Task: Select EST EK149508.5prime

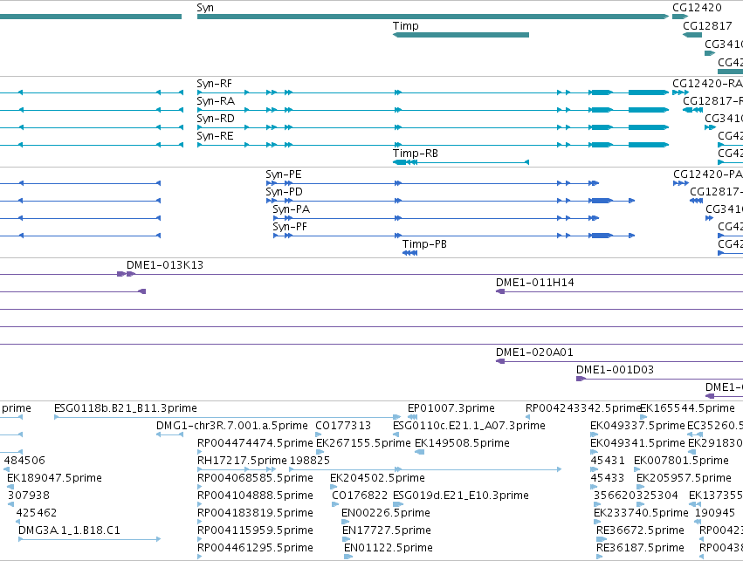Action: pyautogui.click(x=462, y=443)
